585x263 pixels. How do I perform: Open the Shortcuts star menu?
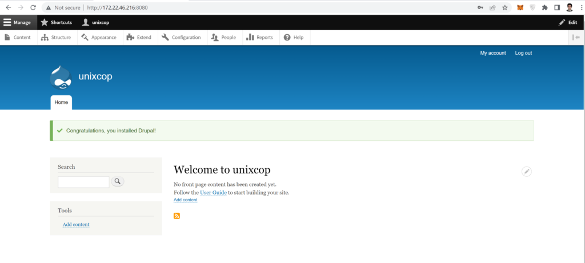pos(57,22)
